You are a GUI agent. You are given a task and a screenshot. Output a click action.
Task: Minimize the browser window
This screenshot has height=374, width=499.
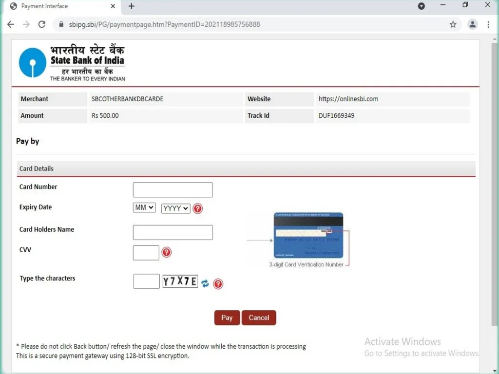coord(442,5)
